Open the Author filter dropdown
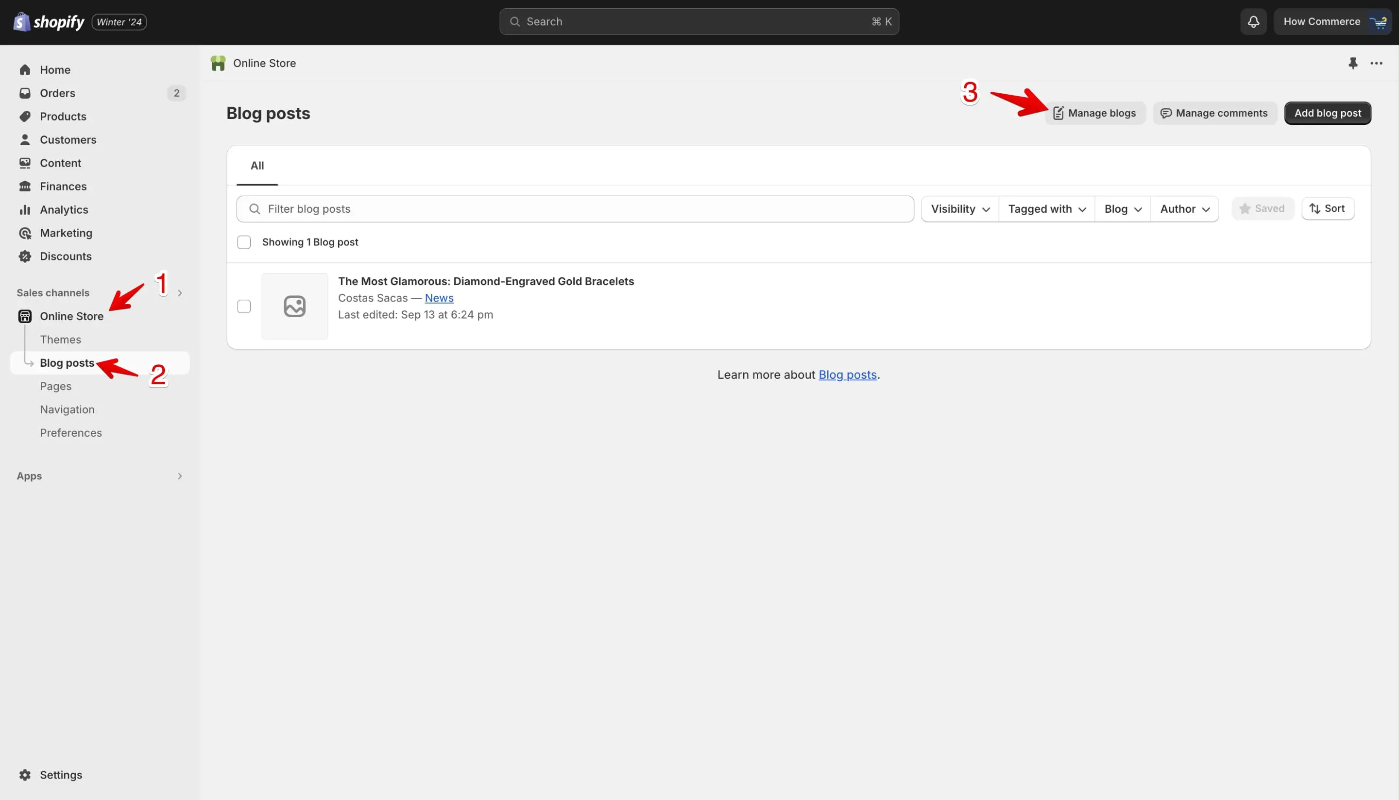Viewport: 1399px width, 800px height. coord(1185,209)
